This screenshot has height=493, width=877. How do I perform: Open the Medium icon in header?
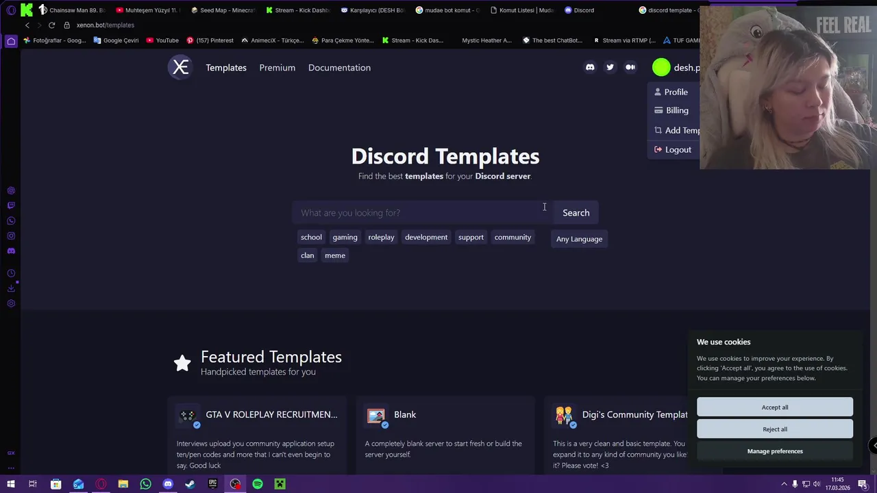[630, 67]
